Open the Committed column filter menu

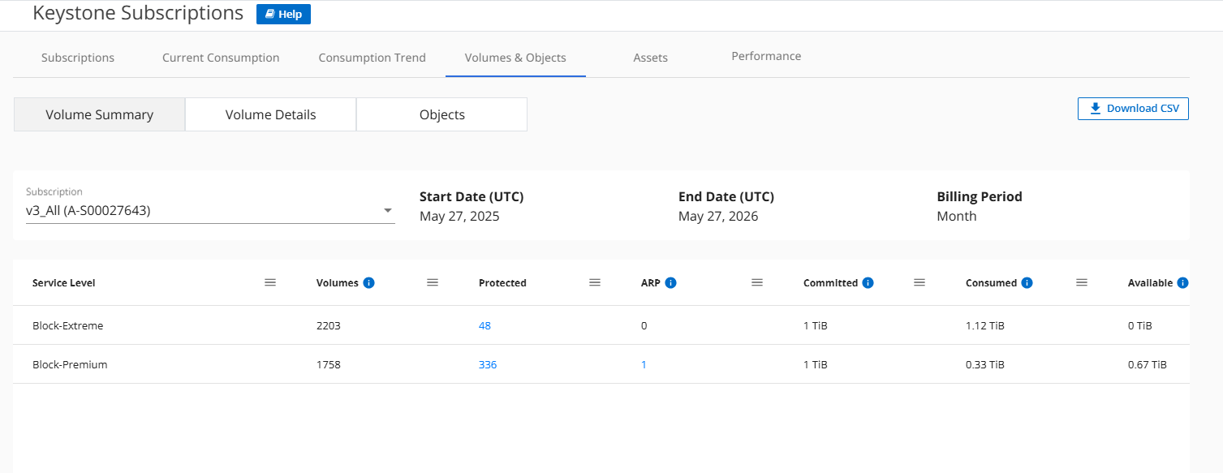(x=919, y=282)
